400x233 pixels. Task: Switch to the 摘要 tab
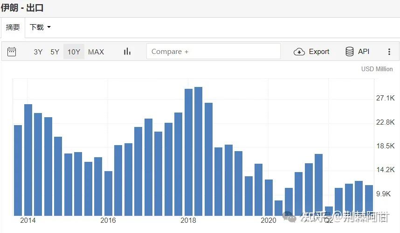[13, 27]
